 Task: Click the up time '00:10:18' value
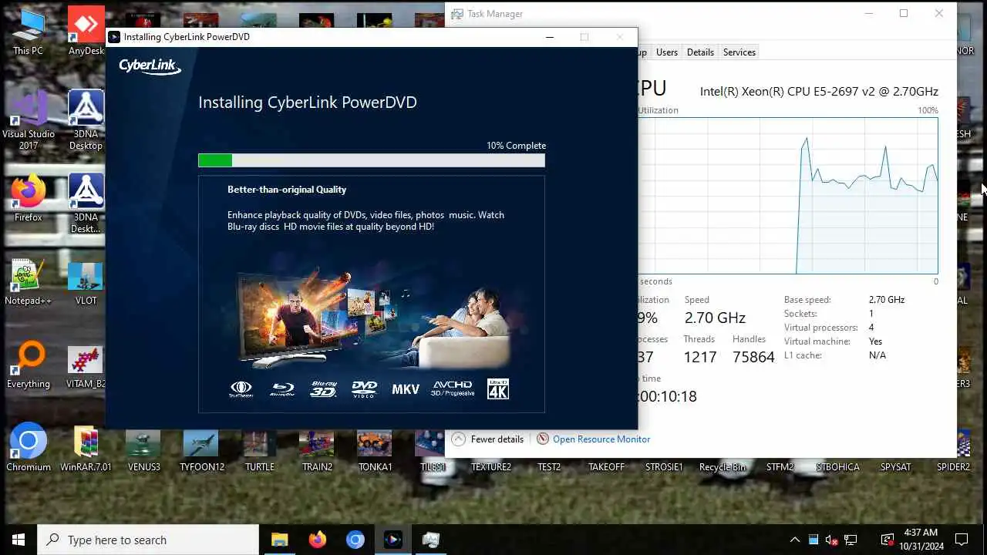[666, 396]
